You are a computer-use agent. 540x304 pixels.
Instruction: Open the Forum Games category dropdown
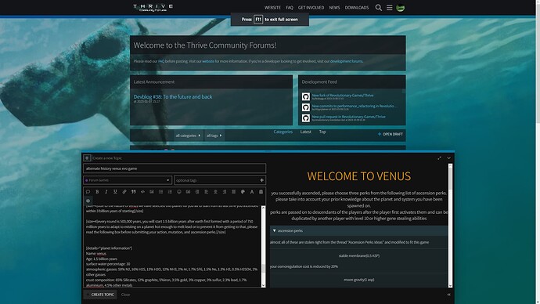click(127, 180)
